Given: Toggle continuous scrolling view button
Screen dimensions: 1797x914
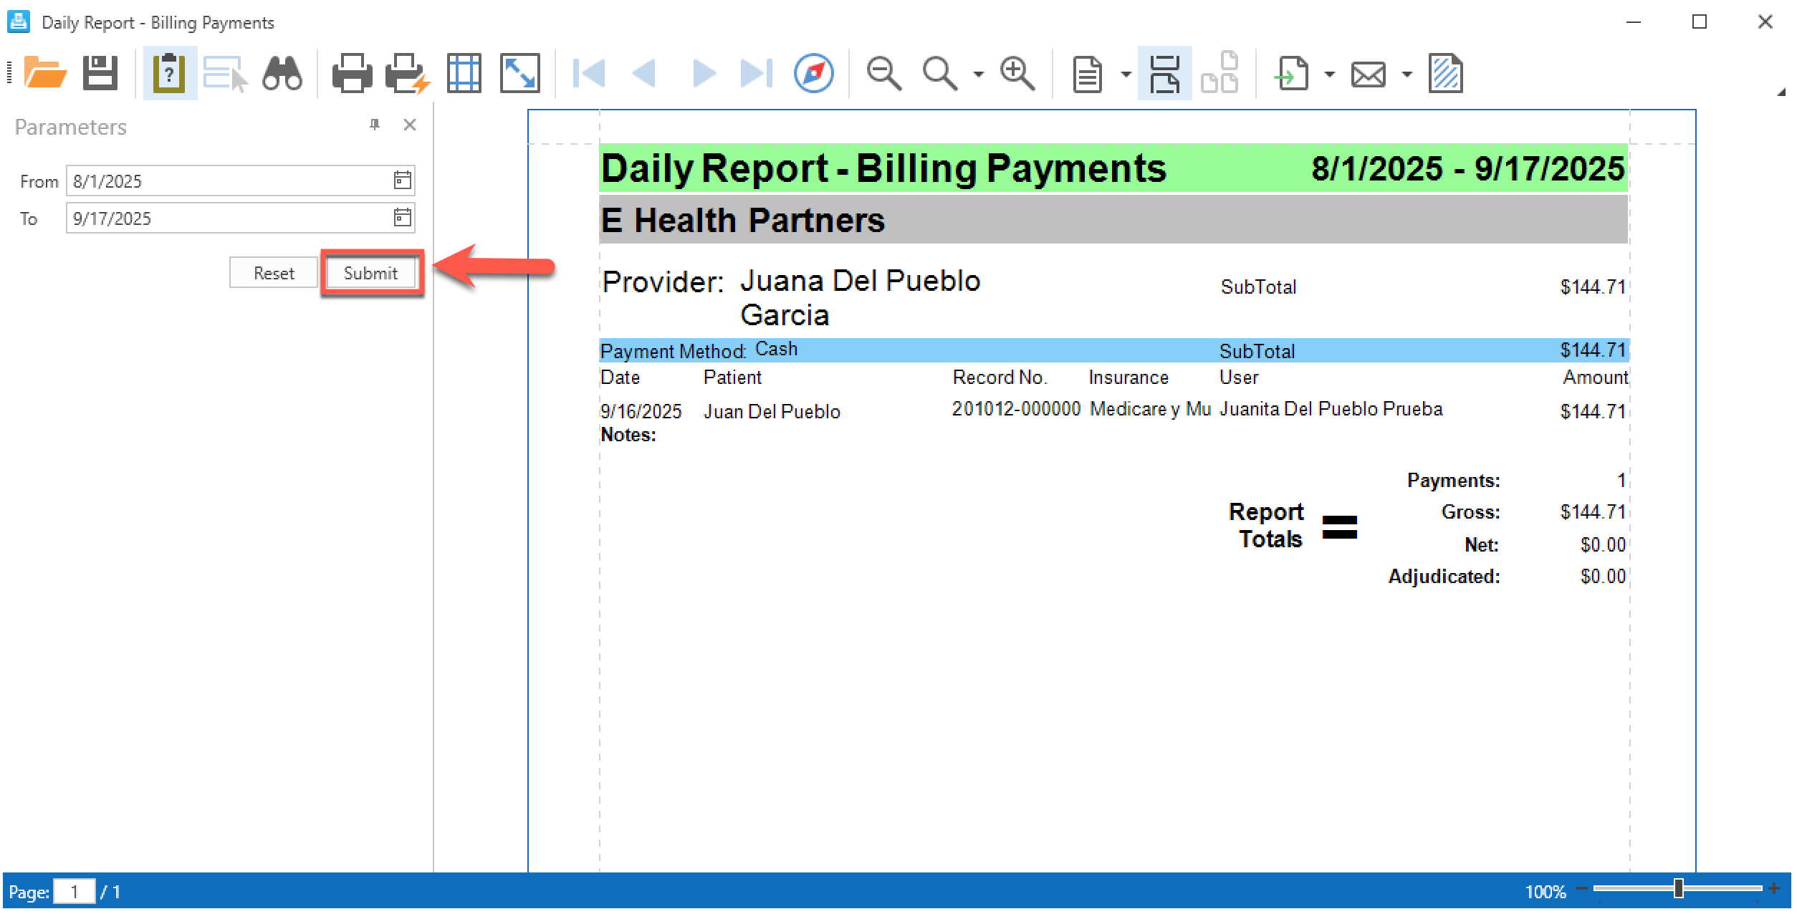Looking at the screenshot, I should click(x=1164, y=73).
